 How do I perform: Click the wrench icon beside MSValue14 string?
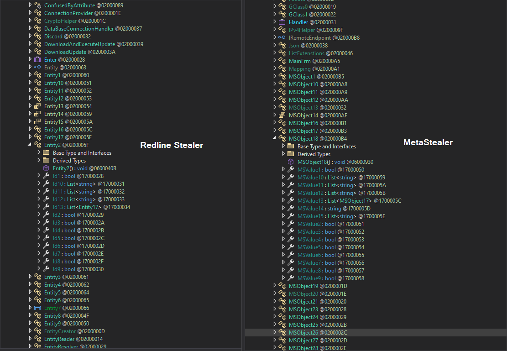click(291, 208)
